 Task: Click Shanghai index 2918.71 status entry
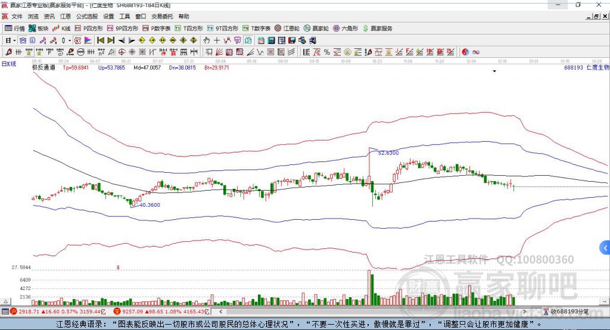(x=58, y=312)
